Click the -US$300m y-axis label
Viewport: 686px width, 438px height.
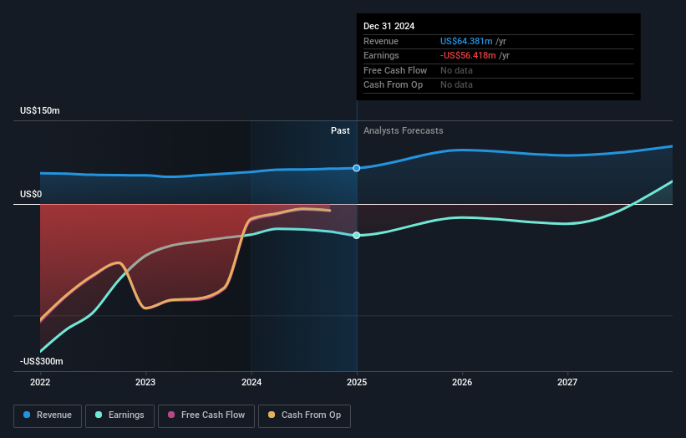pyautogui.click(x=42, y=361)
